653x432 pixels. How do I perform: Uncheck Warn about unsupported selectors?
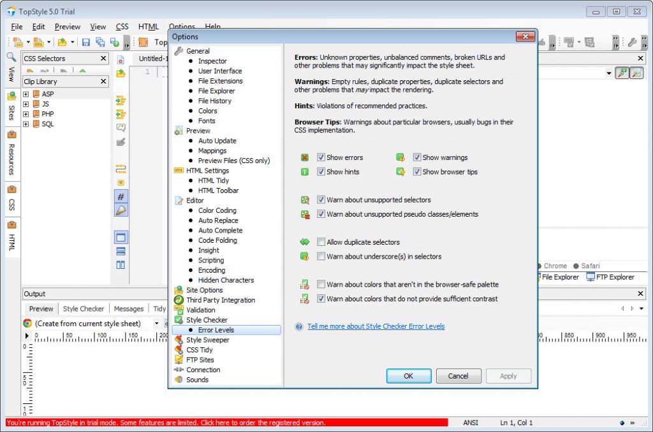tap(321, 200)
